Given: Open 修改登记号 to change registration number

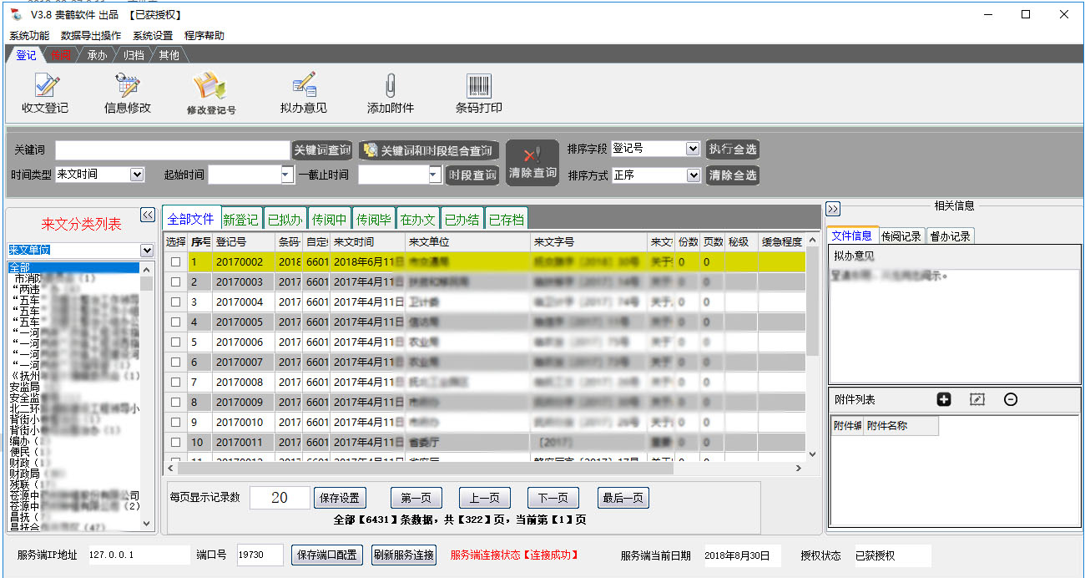Looking at the screenshot, I should coord(211,92).
